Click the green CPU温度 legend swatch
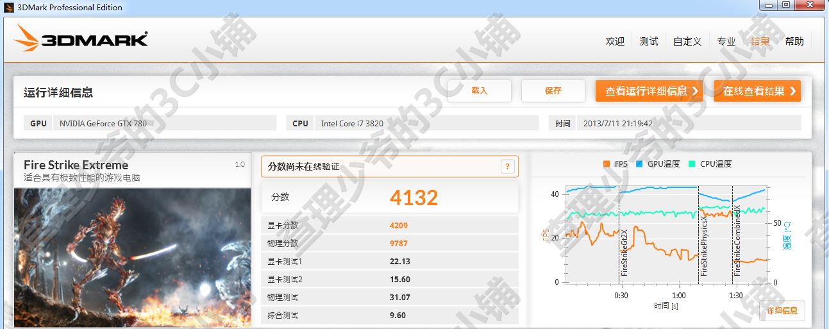This screenshot has height=329, width=829. click(692, 164)
